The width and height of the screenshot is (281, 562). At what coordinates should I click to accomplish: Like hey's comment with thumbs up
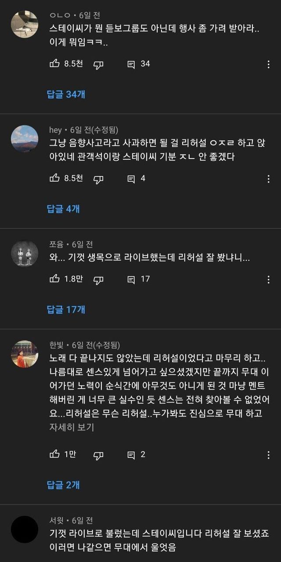coord(55,179)
